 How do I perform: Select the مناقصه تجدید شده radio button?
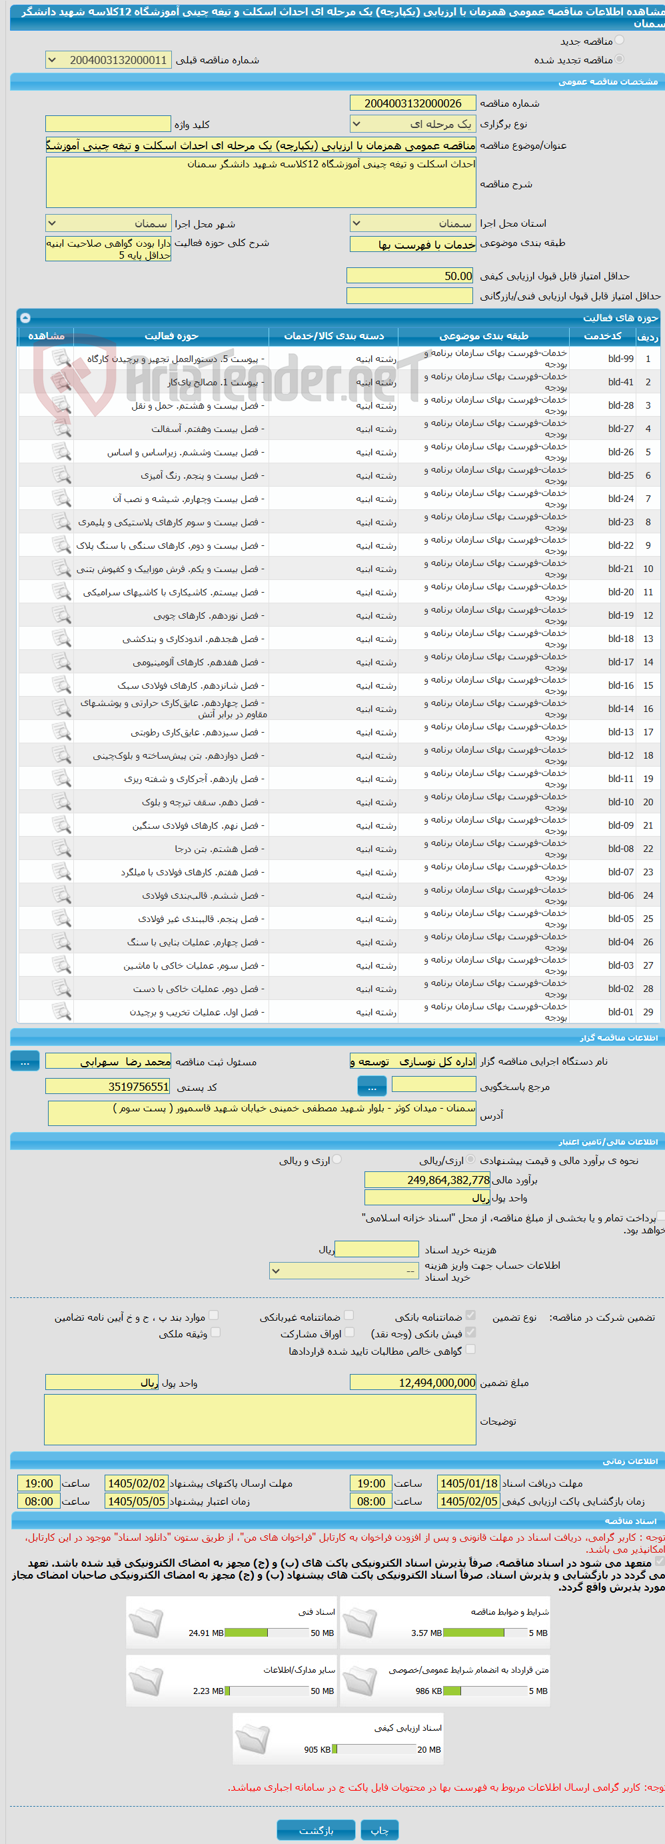click(619, 59)
